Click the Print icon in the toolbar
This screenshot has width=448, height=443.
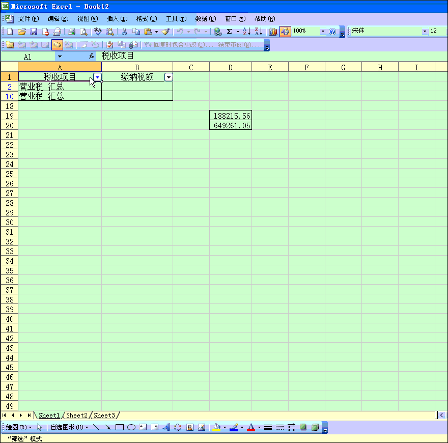tap(72, 32)
